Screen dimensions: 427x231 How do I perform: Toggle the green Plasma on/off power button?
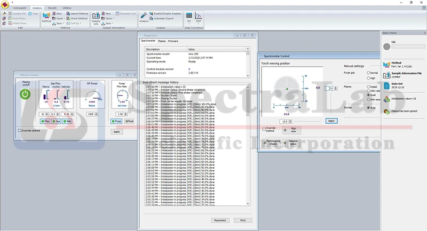[x=25, y=94]
